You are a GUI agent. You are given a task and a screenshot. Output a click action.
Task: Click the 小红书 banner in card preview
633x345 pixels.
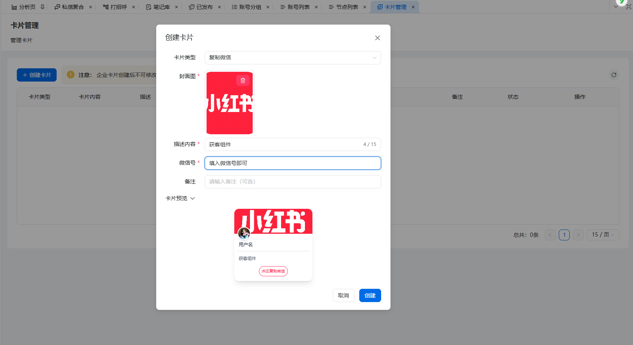(273, 221)
